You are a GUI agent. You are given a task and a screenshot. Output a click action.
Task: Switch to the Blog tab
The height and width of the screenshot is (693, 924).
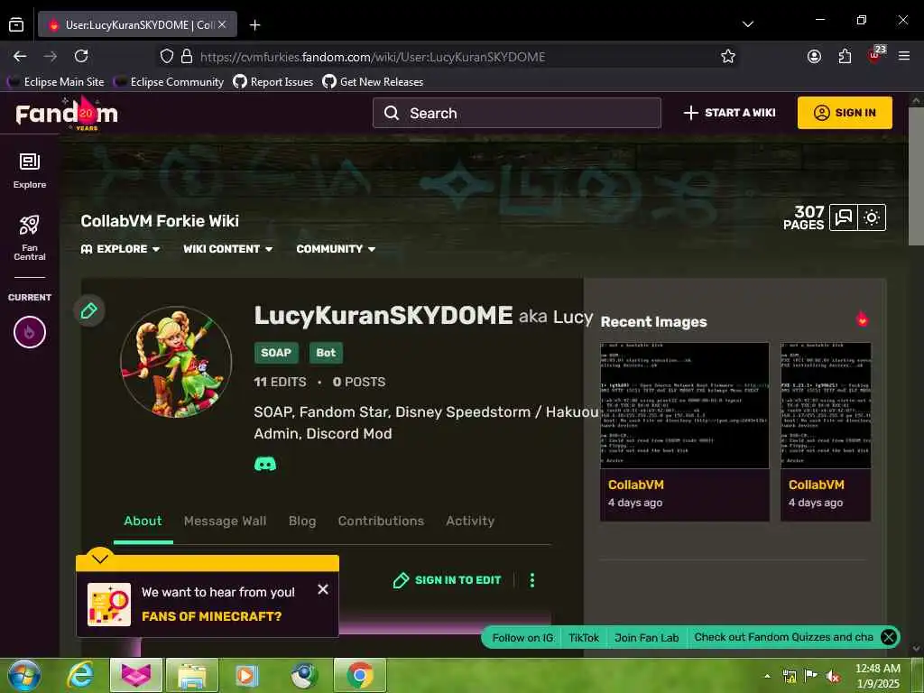tap(302, 521)
